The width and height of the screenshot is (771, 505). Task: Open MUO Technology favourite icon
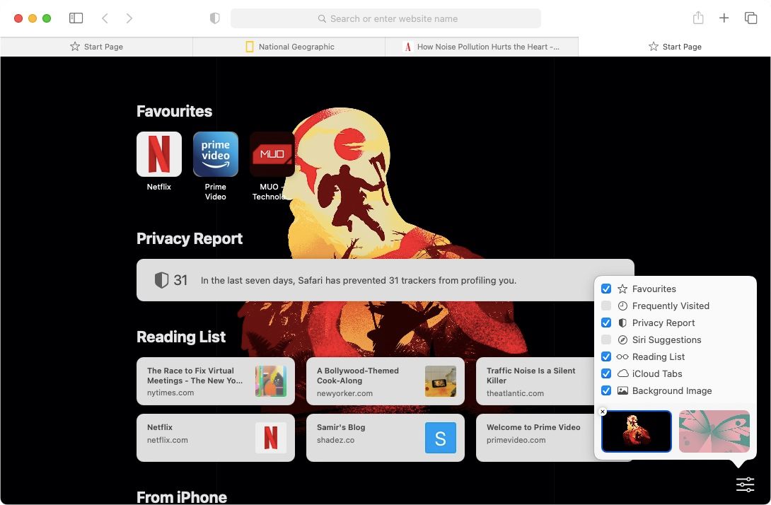point(272,154)
